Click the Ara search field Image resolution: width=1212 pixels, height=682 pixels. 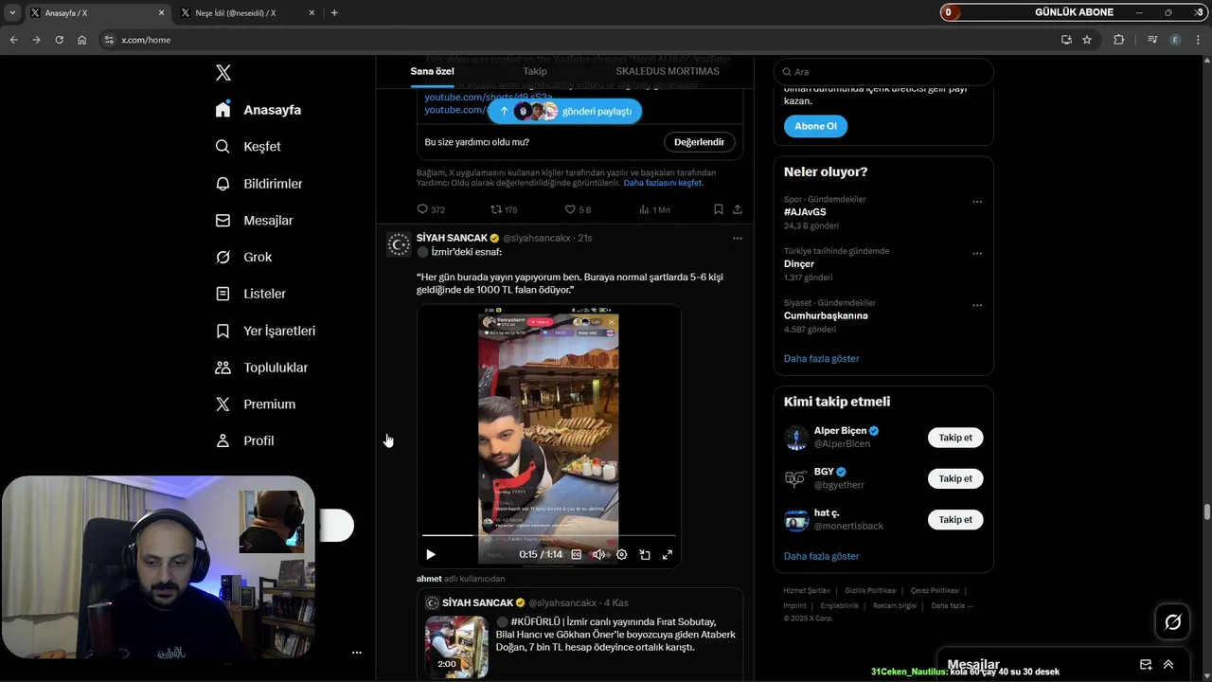883,72
